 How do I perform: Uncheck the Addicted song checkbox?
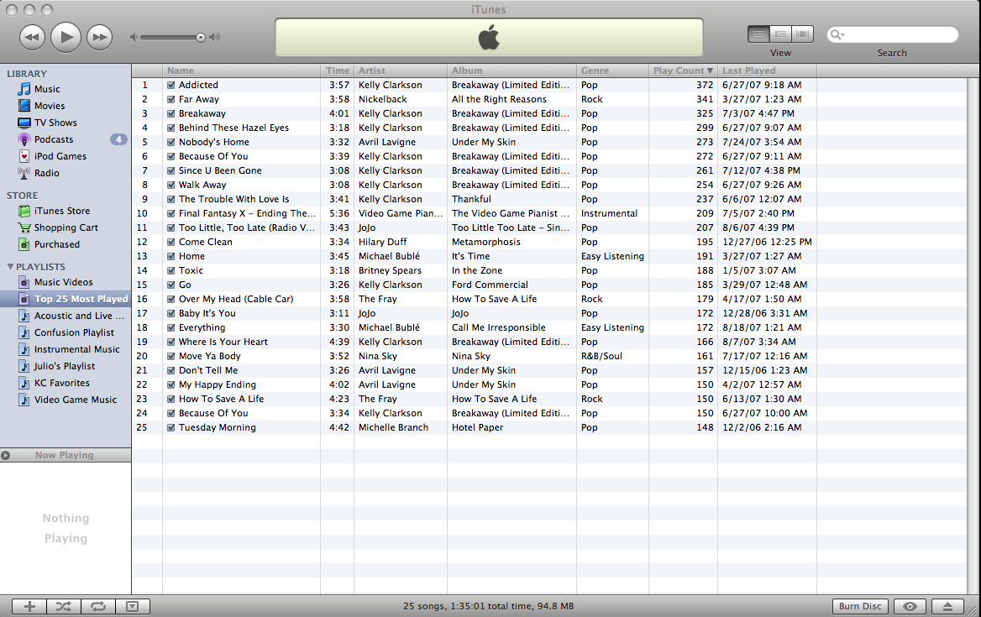(170, 85)
